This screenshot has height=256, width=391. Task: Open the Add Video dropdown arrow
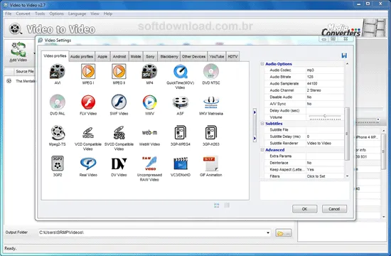[34, 53]
